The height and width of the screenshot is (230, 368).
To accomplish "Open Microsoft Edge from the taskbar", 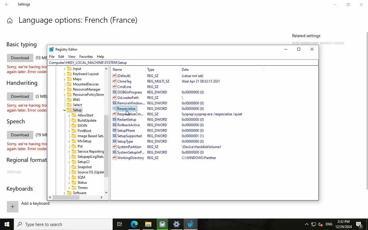I will point(134,224).
